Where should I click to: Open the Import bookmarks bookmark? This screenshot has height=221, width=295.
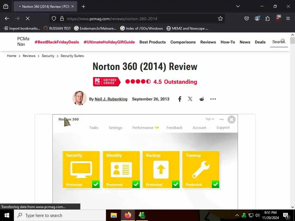(22, 28)
